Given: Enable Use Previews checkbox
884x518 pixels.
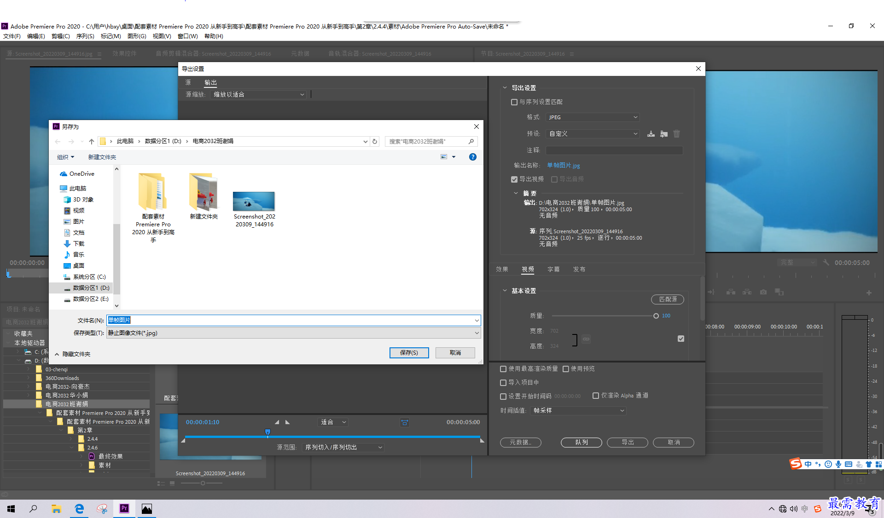Looking at the screenshot, I should (x=566, y=369).
